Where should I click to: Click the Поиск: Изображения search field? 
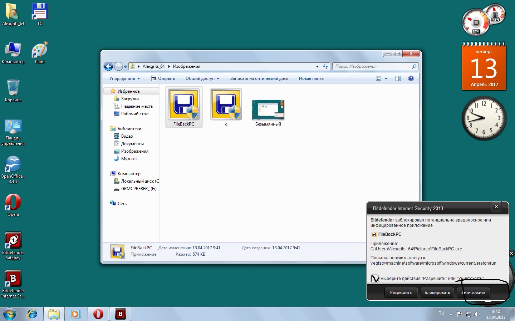375,66
